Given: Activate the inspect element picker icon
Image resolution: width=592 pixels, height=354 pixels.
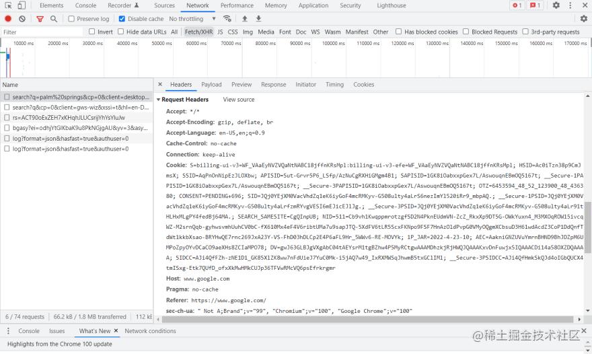Looking at the screenshot, I should click(x=7, y=5).
